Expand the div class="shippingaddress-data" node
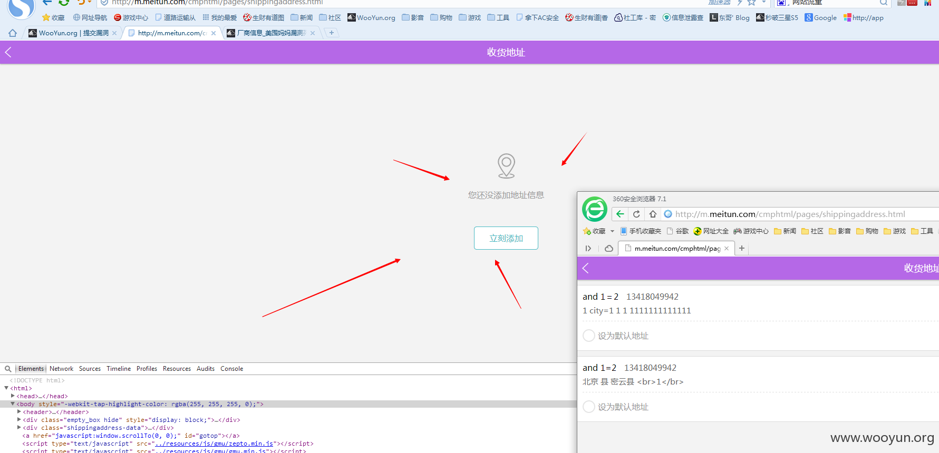Viewport: 939px width, 453px height. point(19,428)
